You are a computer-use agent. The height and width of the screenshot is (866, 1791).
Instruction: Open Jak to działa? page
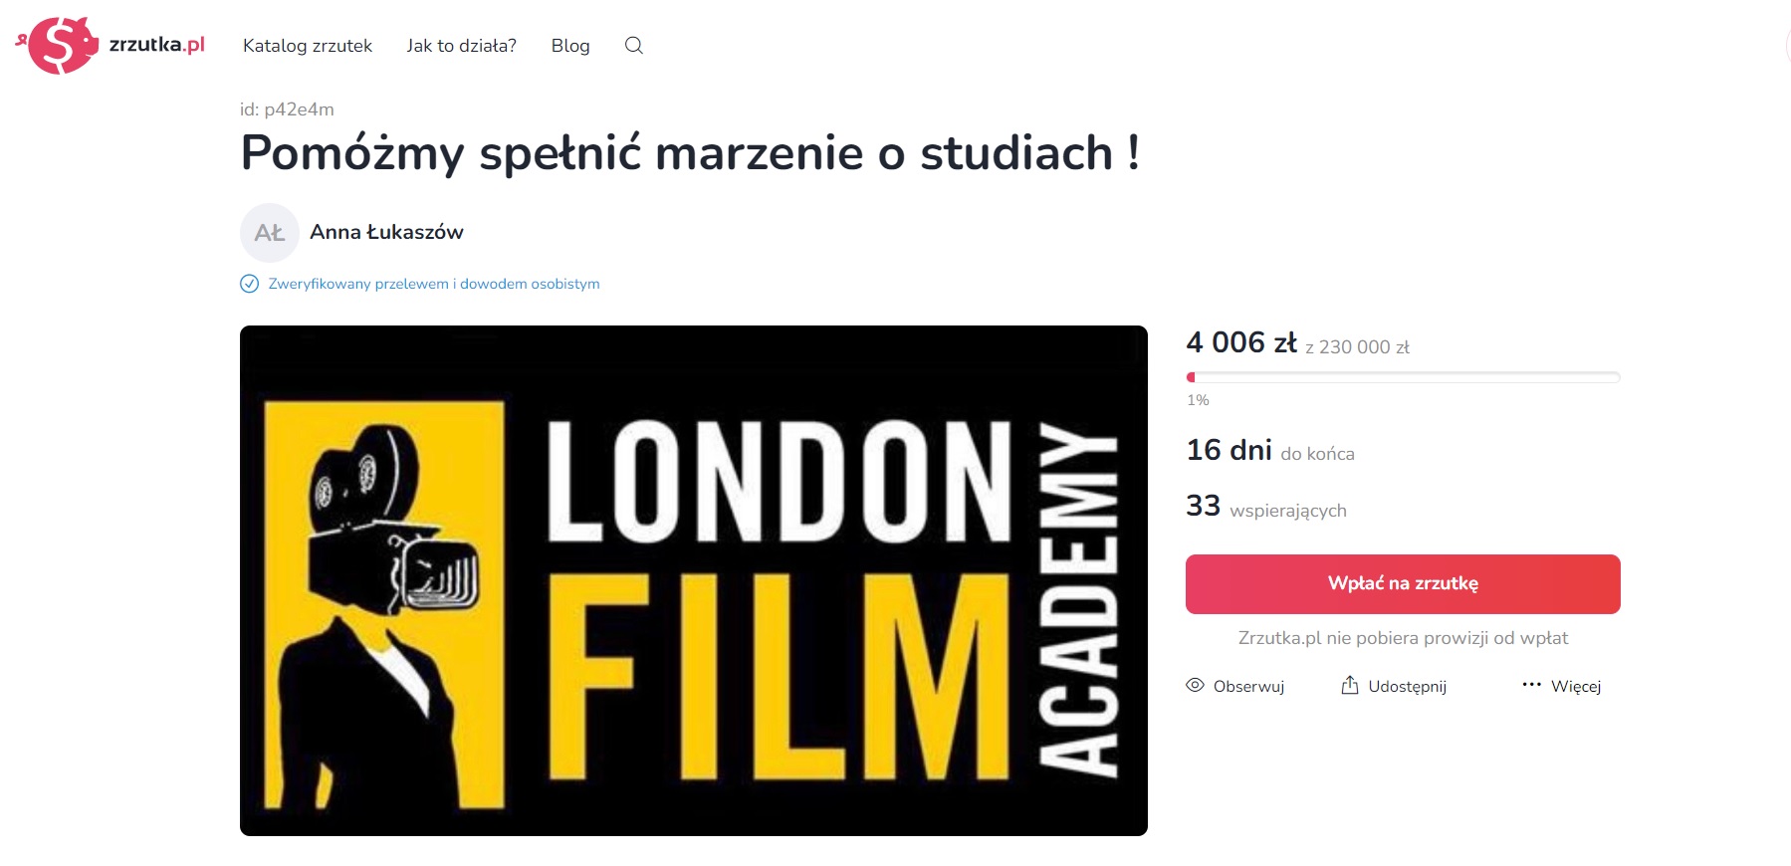[461, 46]
